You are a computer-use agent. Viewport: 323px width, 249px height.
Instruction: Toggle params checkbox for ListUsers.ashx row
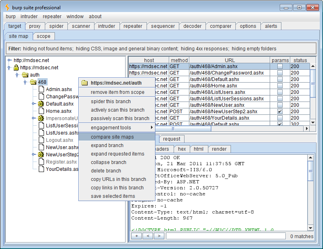pos(280,92)
